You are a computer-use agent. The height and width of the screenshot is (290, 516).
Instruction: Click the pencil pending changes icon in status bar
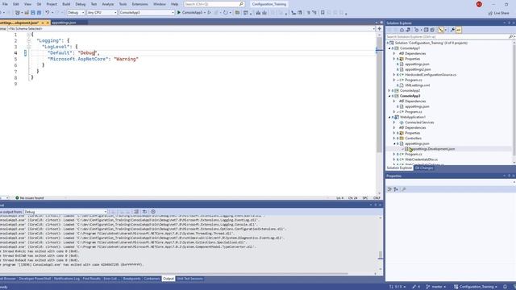pyautogui.click(x=414, y=287)
